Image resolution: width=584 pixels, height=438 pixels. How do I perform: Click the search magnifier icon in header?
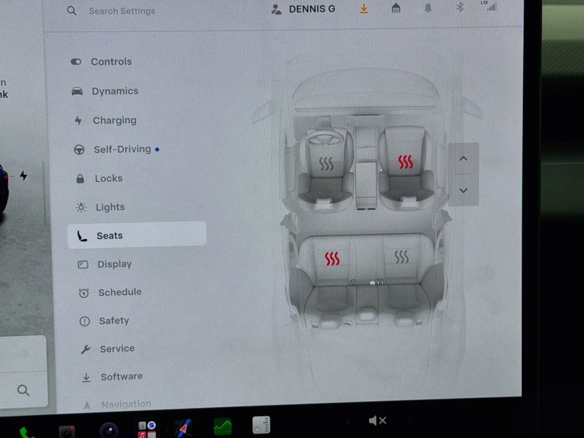pos(72,11)
